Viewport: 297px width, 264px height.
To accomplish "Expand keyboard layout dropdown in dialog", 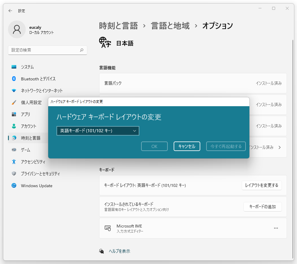I will pos(98,131).
